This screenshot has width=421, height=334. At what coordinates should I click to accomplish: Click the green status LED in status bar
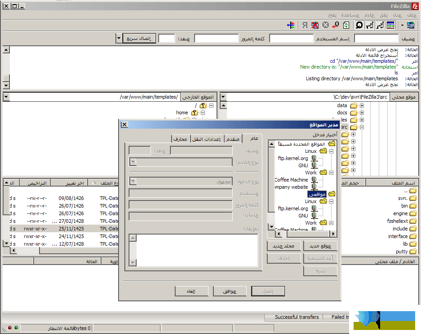[16, 328]
